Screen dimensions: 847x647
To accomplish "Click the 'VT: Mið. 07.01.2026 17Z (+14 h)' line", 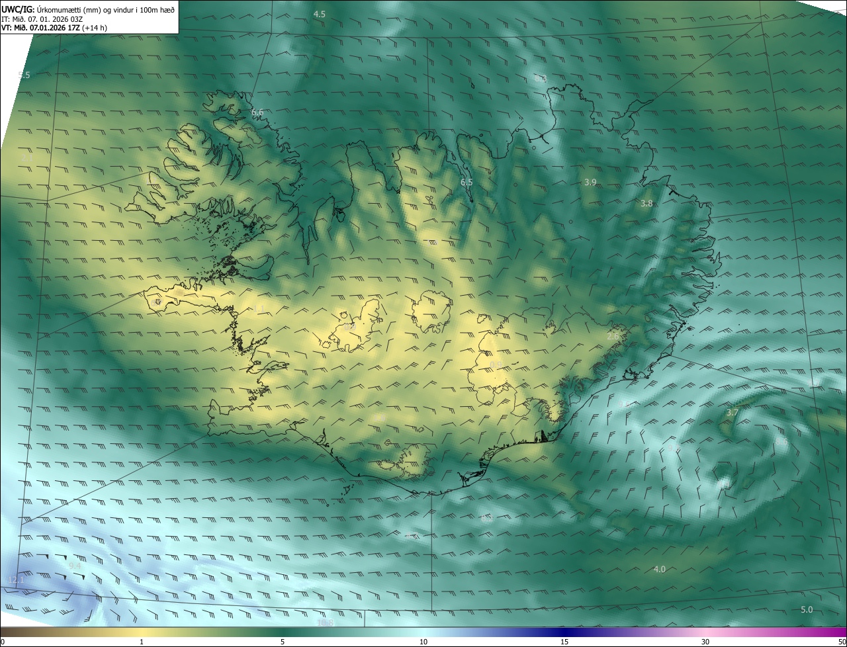I will click(54, 28).
